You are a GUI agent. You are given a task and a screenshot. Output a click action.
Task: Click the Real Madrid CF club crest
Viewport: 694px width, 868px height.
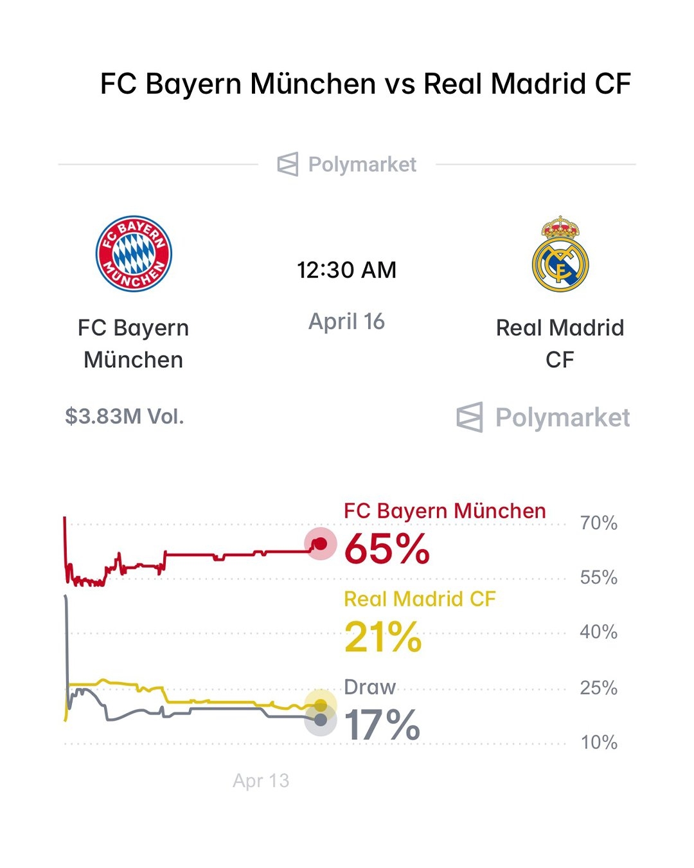click(x=560, y=254)
